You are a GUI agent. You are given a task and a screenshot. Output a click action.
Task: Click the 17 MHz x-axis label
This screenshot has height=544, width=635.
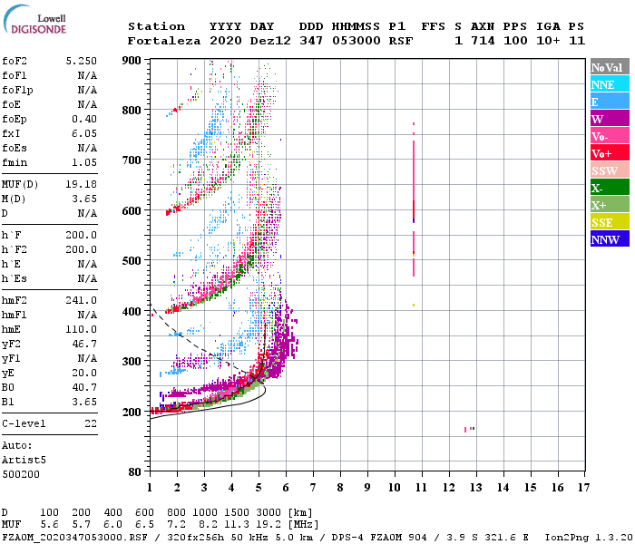(583, 488)
